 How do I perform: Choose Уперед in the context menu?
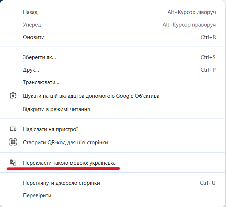tap(32, 25)
